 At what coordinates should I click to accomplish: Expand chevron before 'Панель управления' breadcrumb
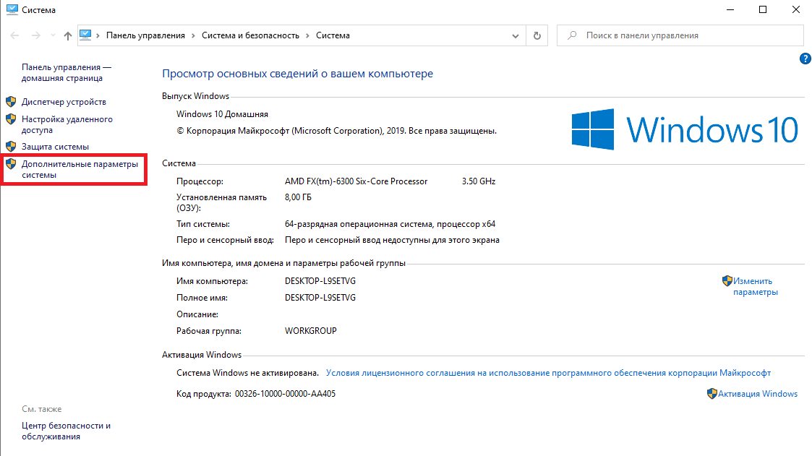coord(98,35)
